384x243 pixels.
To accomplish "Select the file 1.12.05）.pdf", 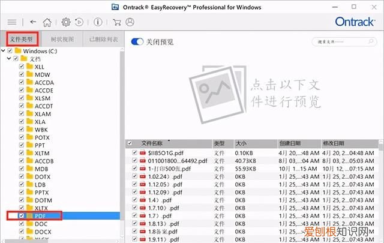I will pyautogui.click(x=165, y=184).
